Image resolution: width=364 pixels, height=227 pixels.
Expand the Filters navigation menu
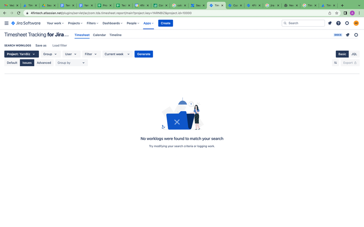(92, 23)
